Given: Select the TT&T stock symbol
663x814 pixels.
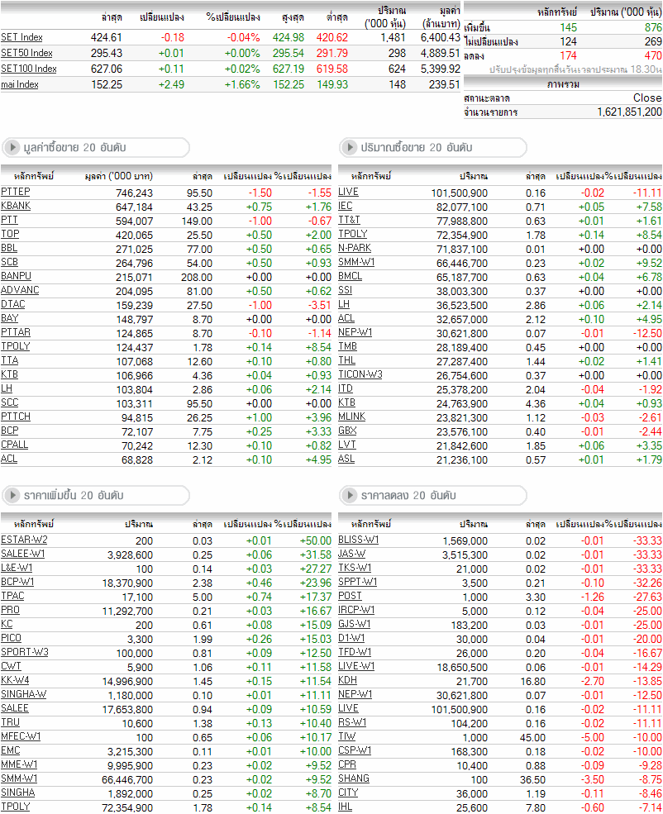Looking at the screenshot, I should (x=349, y=220).
